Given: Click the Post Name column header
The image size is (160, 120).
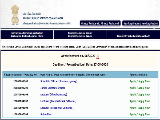Looking at the screenshot, I should click(x=73, y=75).
